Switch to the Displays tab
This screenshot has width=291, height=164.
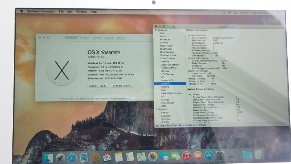click(84, 38)
